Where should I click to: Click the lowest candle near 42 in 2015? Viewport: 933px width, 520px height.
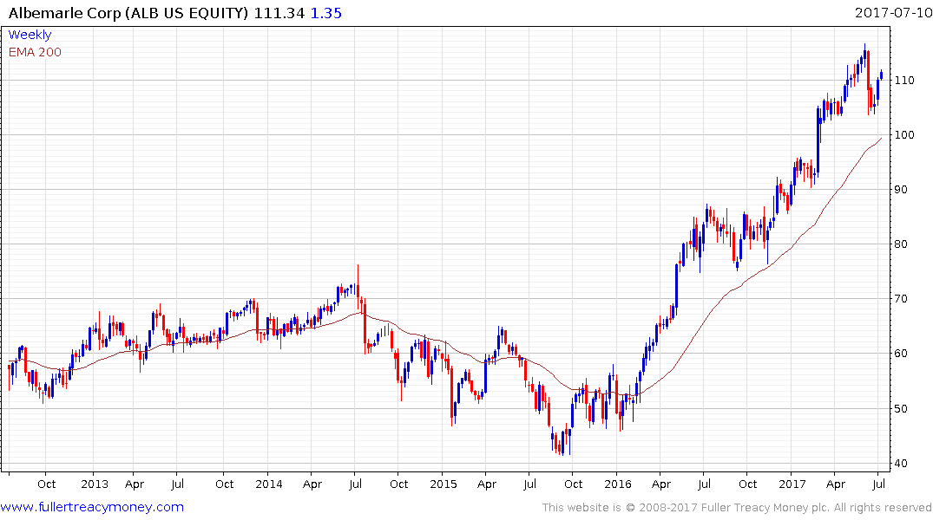(x=563, y=444)
